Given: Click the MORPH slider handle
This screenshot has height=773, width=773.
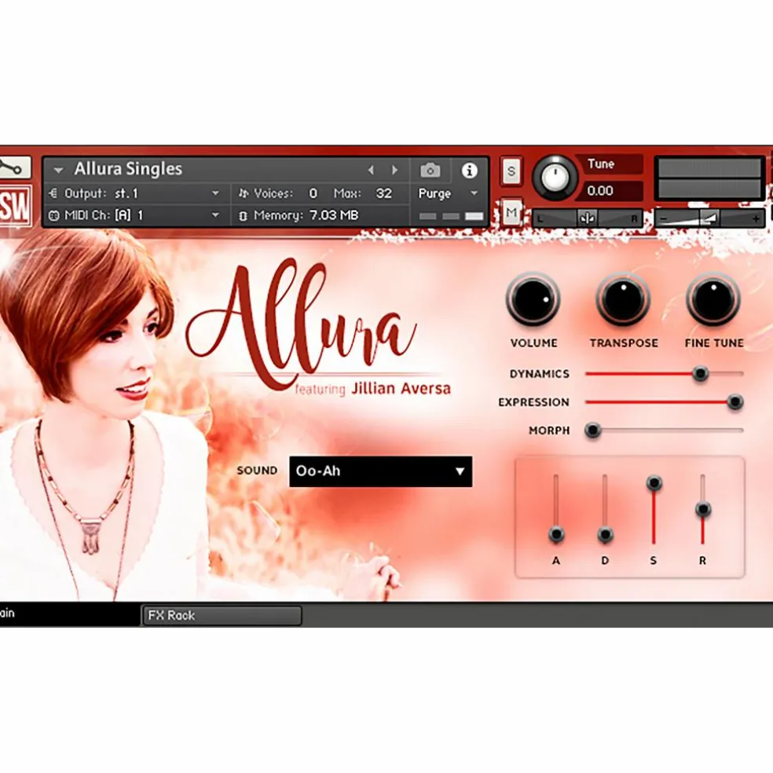Looking at the screenshot, I should pyautogui.click(x=592, y=430).
